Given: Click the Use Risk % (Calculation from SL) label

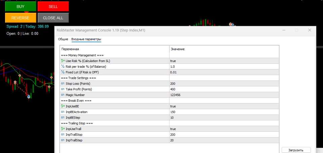Looking at the screenshot, I should coord(88,61).
